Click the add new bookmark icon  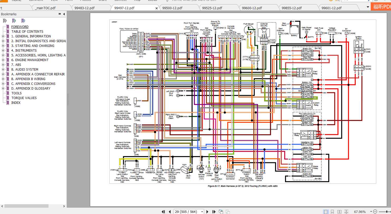click(x=14, y=21)
